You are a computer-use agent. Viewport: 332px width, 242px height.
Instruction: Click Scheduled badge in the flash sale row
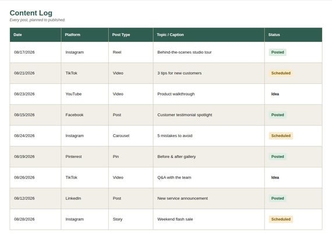pos(281,219)
